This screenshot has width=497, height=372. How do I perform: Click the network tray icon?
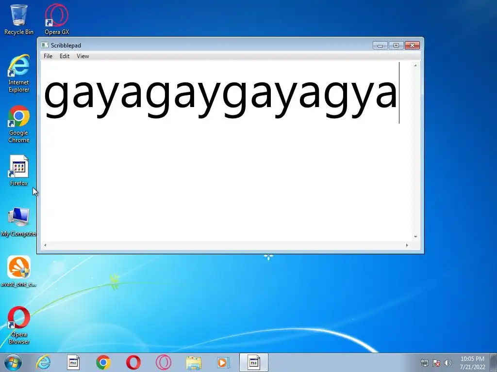[x=424, y=363]
